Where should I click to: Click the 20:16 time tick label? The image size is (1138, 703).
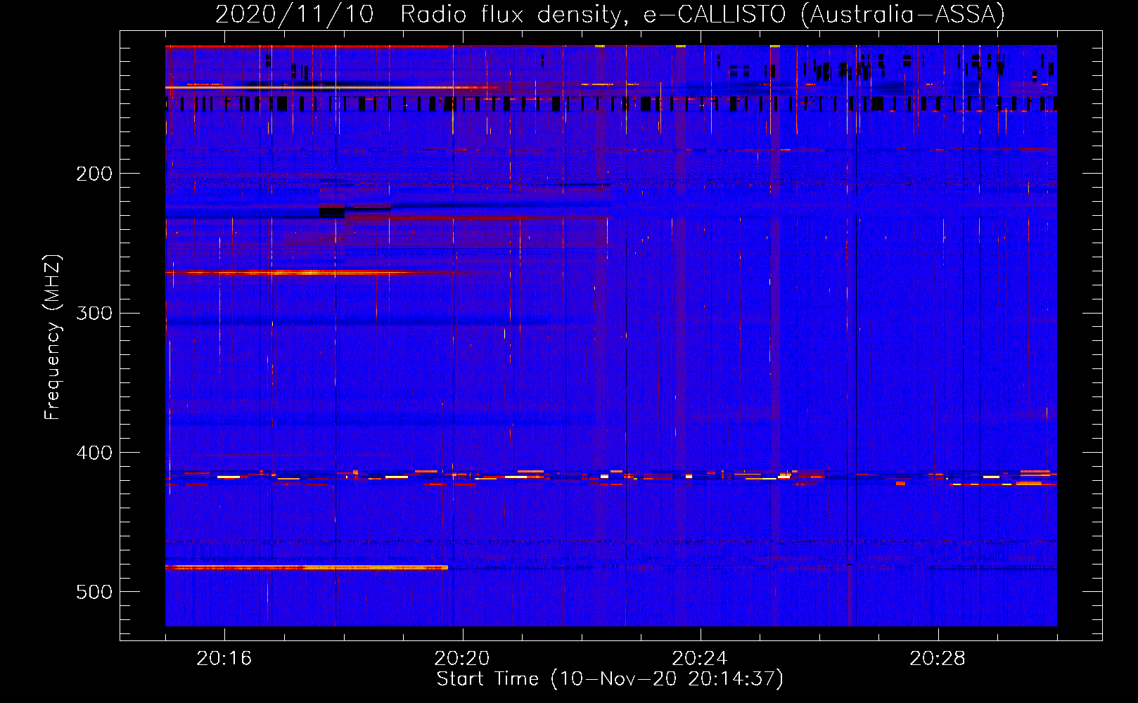point(224,659)
